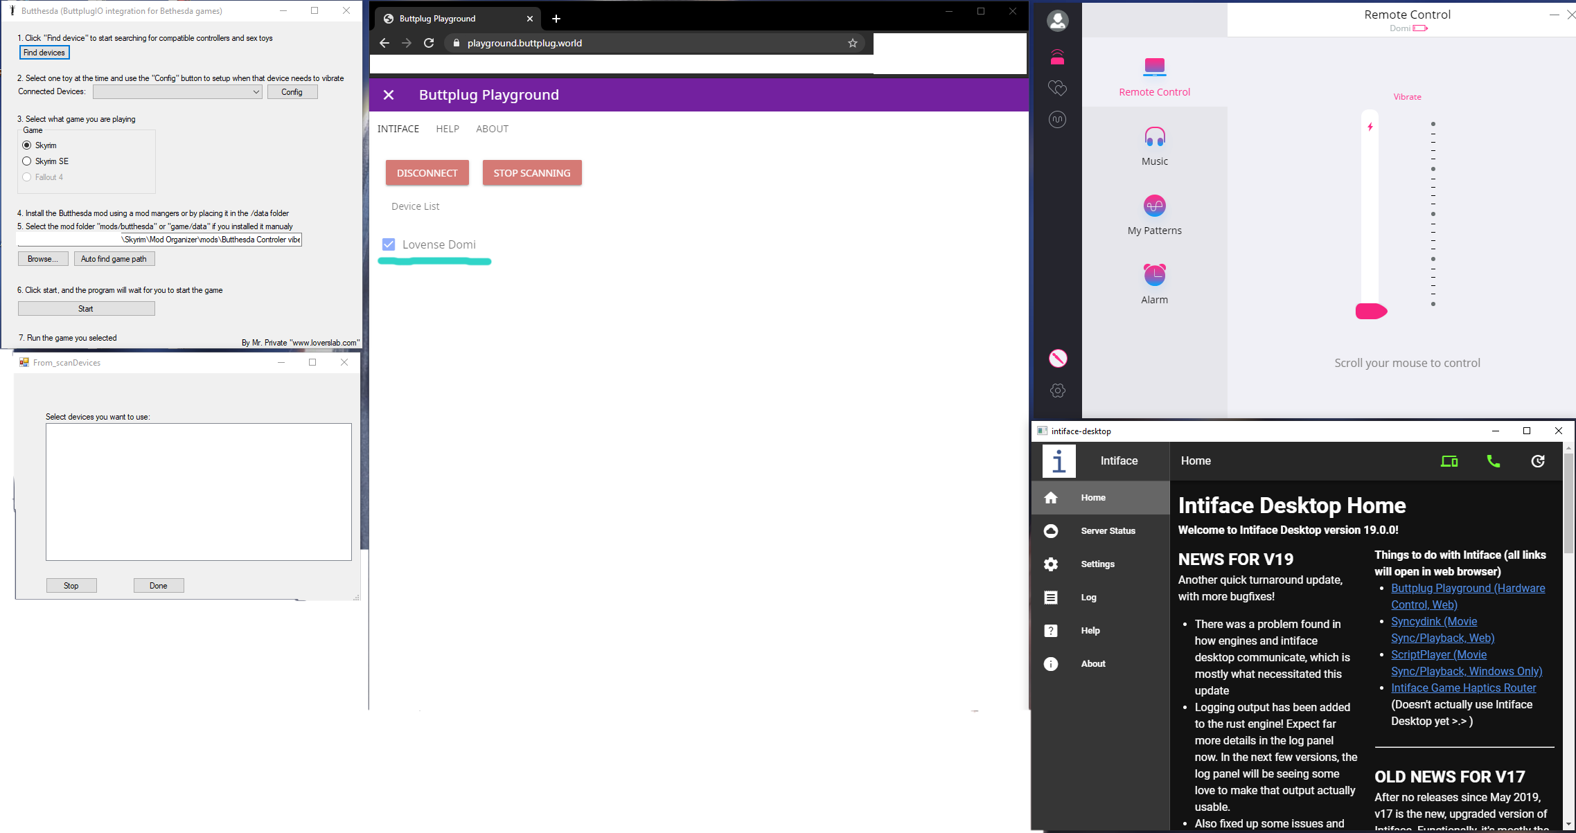Open Settings in Intiface sidebar
The image size is (1576, 833).
(1100, 564)
